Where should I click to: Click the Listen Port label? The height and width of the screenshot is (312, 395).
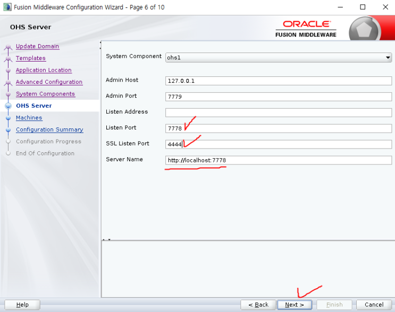click(121, 127)
